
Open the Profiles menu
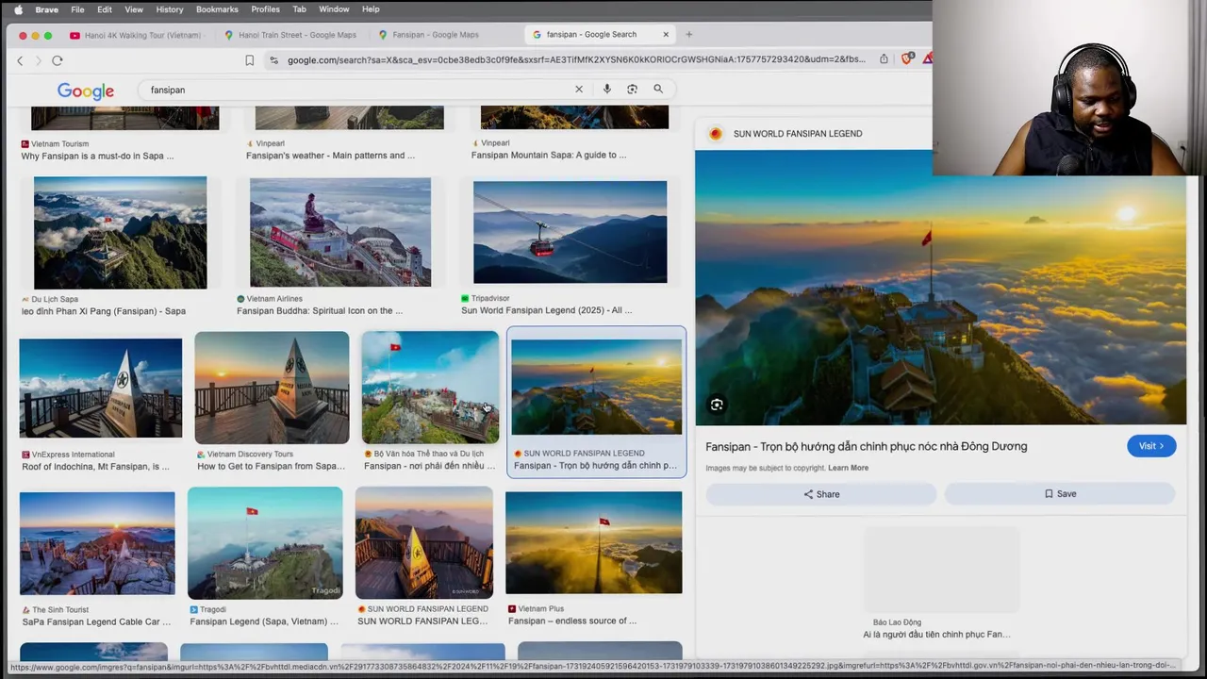pyautogui.click(x=265, y=9)
